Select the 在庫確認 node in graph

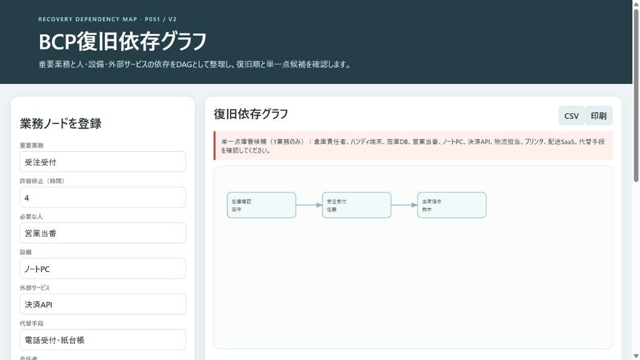tap(262, 205)
